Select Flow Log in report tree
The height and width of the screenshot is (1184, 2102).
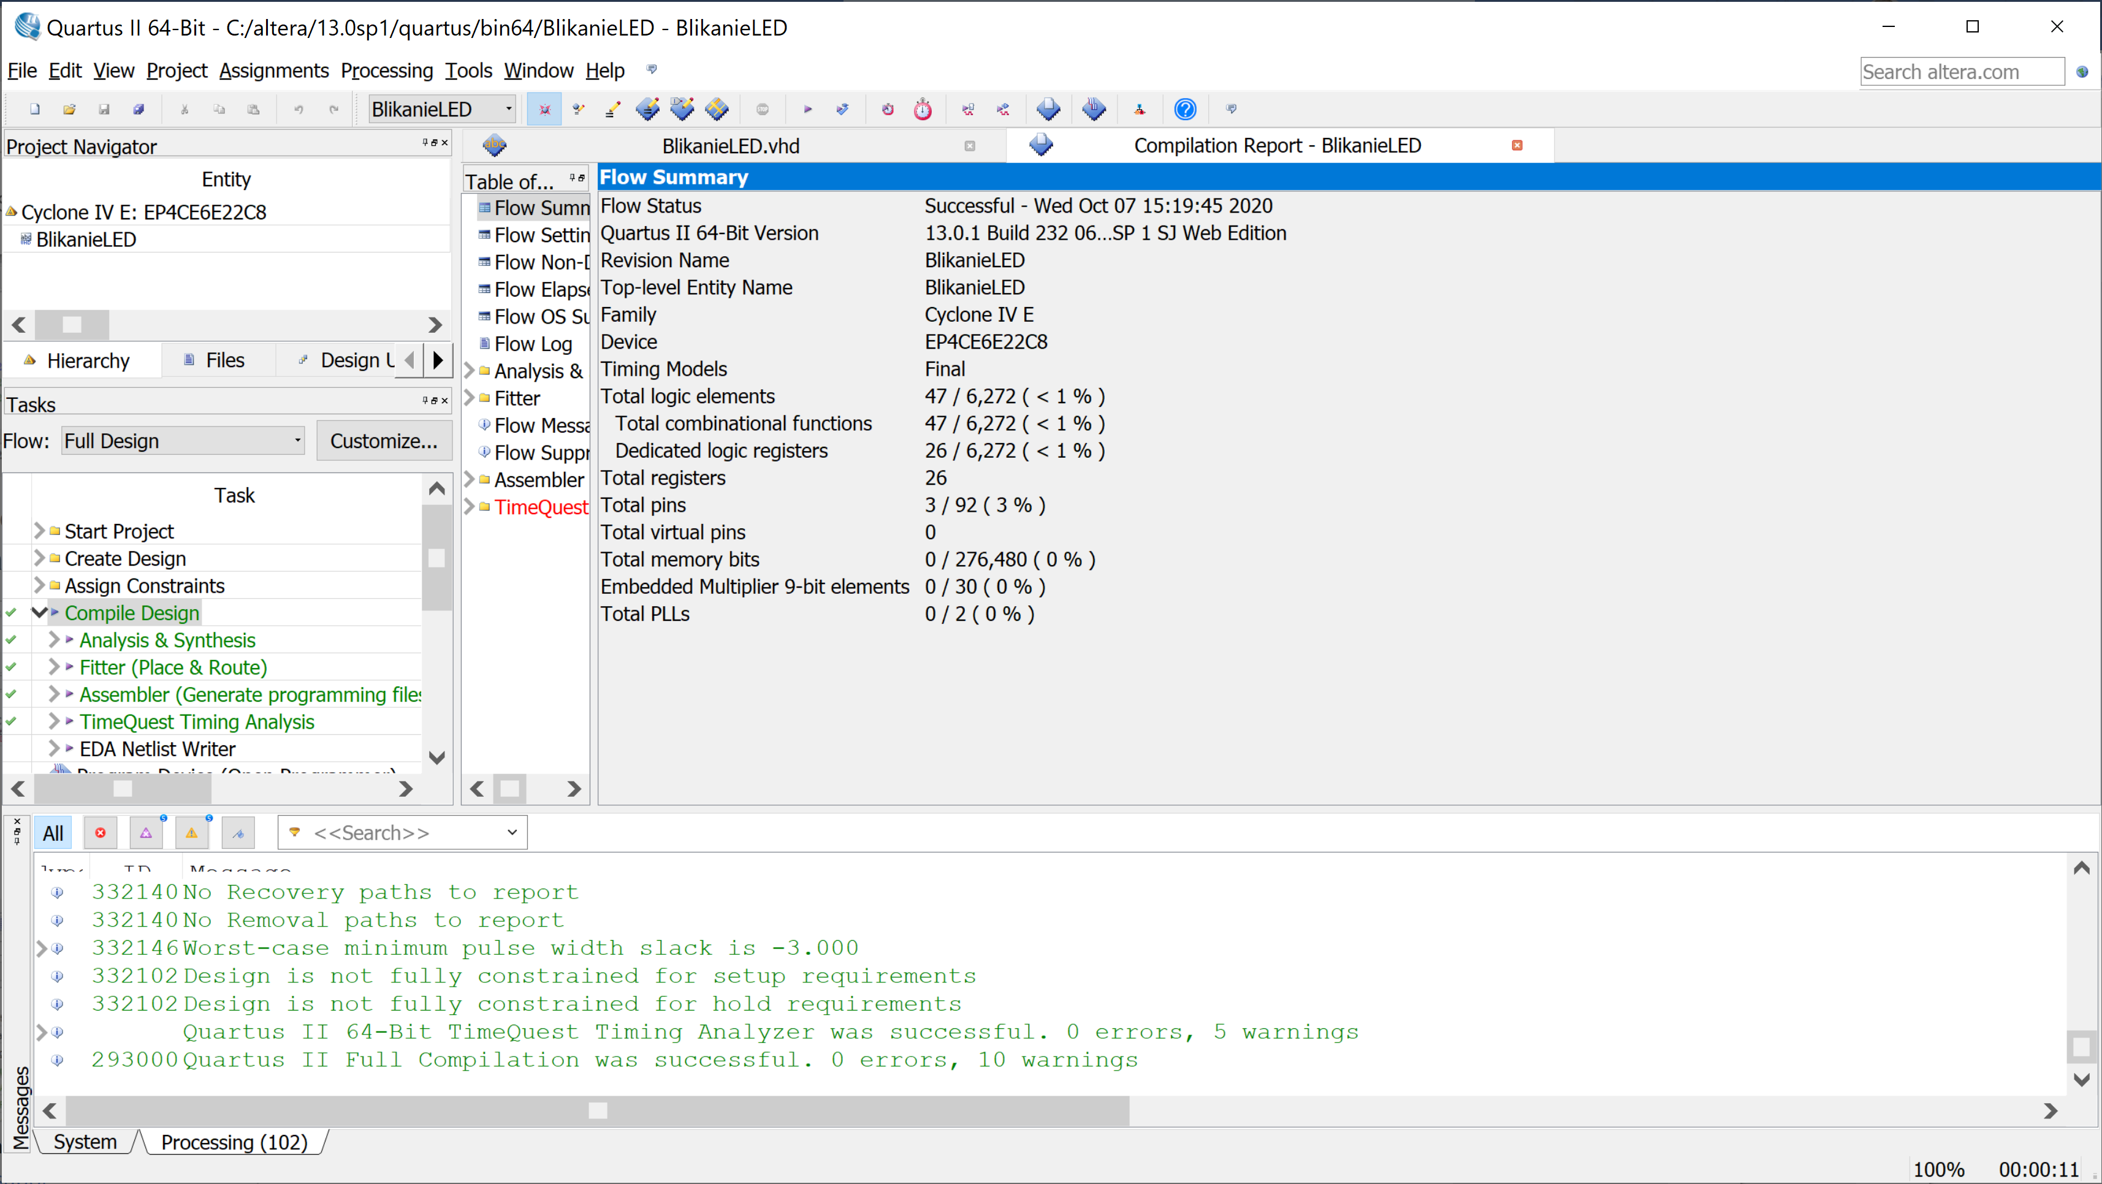tap(533, 344)
